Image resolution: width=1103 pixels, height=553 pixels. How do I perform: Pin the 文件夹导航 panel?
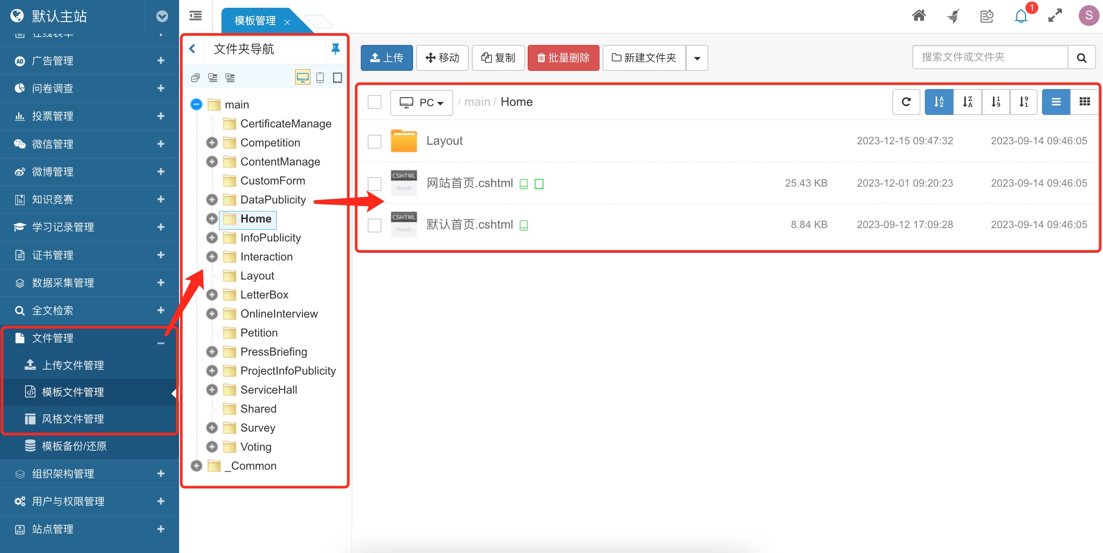(335, 49)
